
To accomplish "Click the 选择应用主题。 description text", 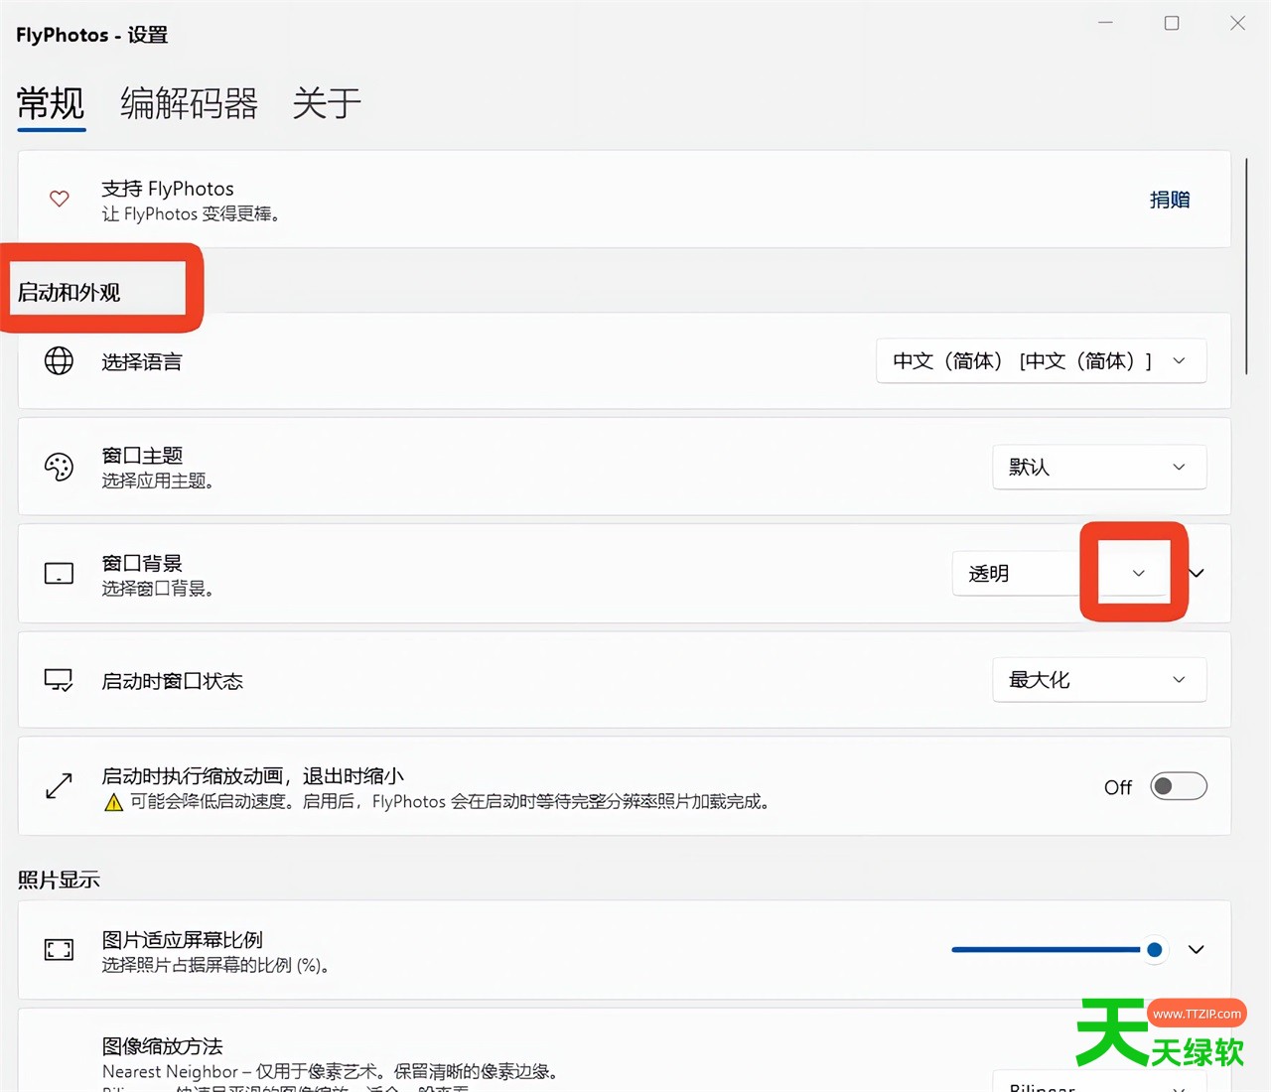I will point(158,480).
